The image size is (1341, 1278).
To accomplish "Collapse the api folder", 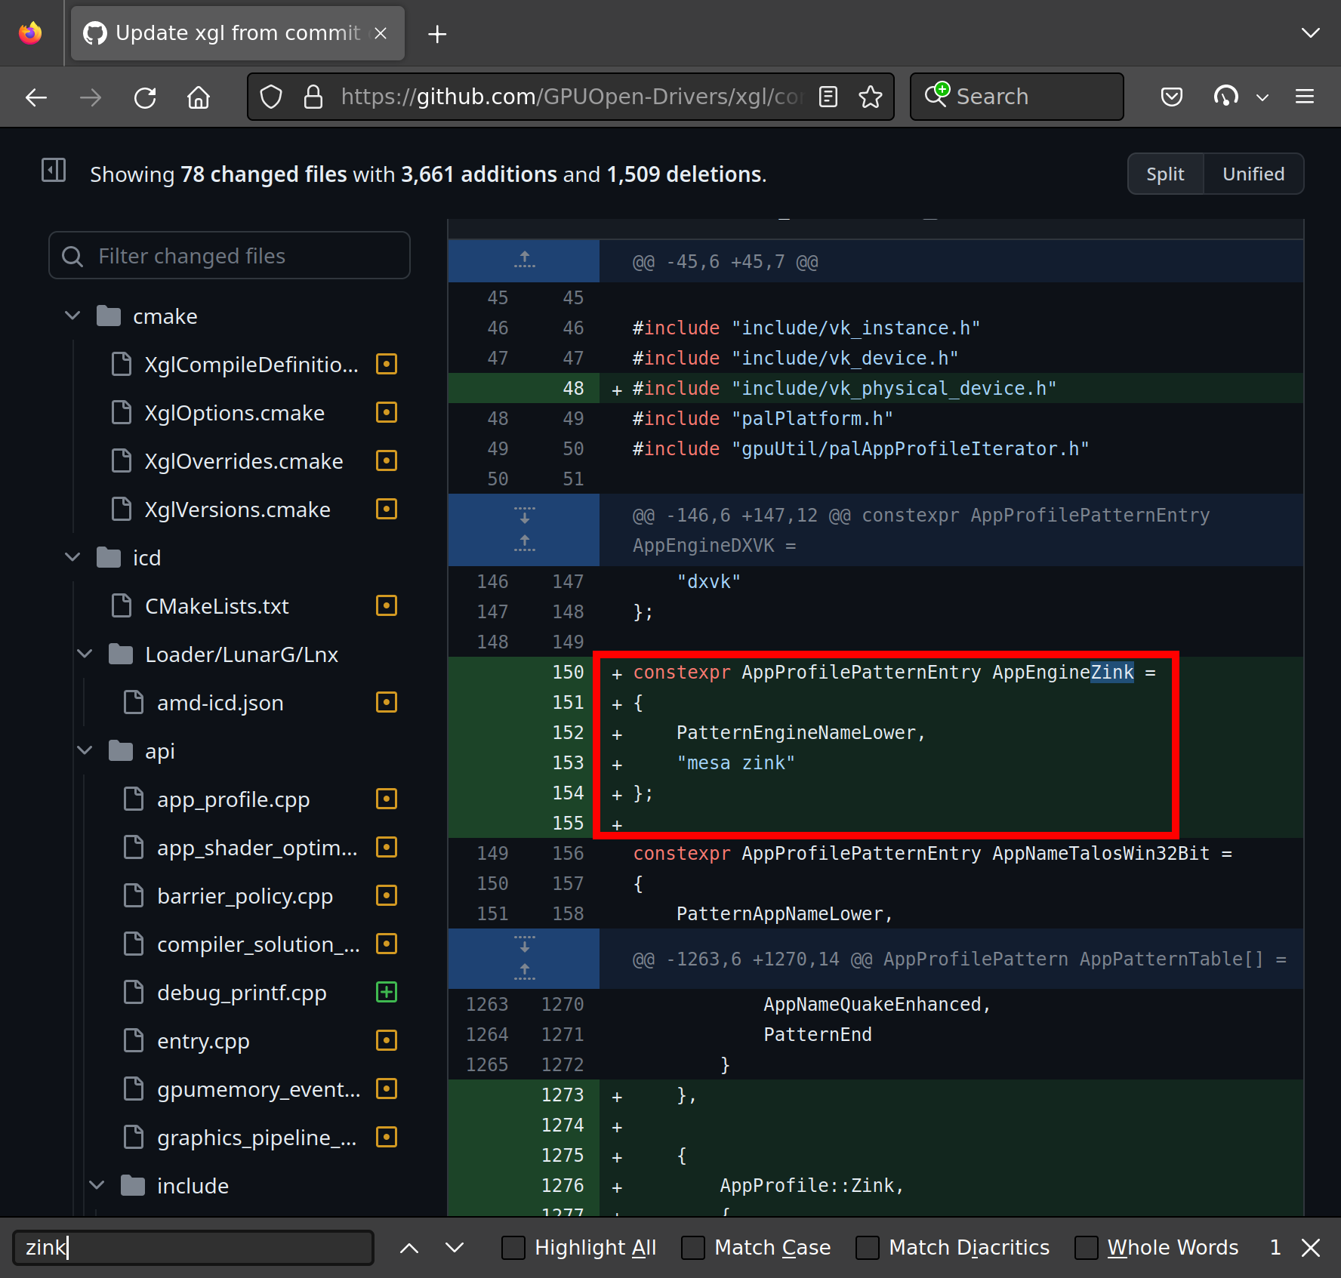I will 85,750.
